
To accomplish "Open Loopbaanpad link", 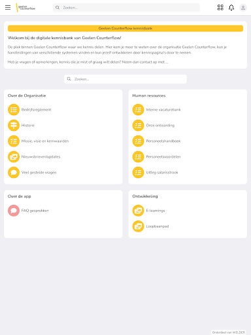I will click(x=158, y=226).
